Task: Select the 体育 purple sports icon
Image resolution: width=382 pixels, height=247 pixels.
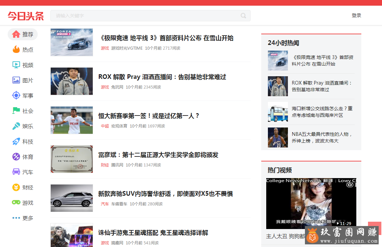Action: pos(16,156)
